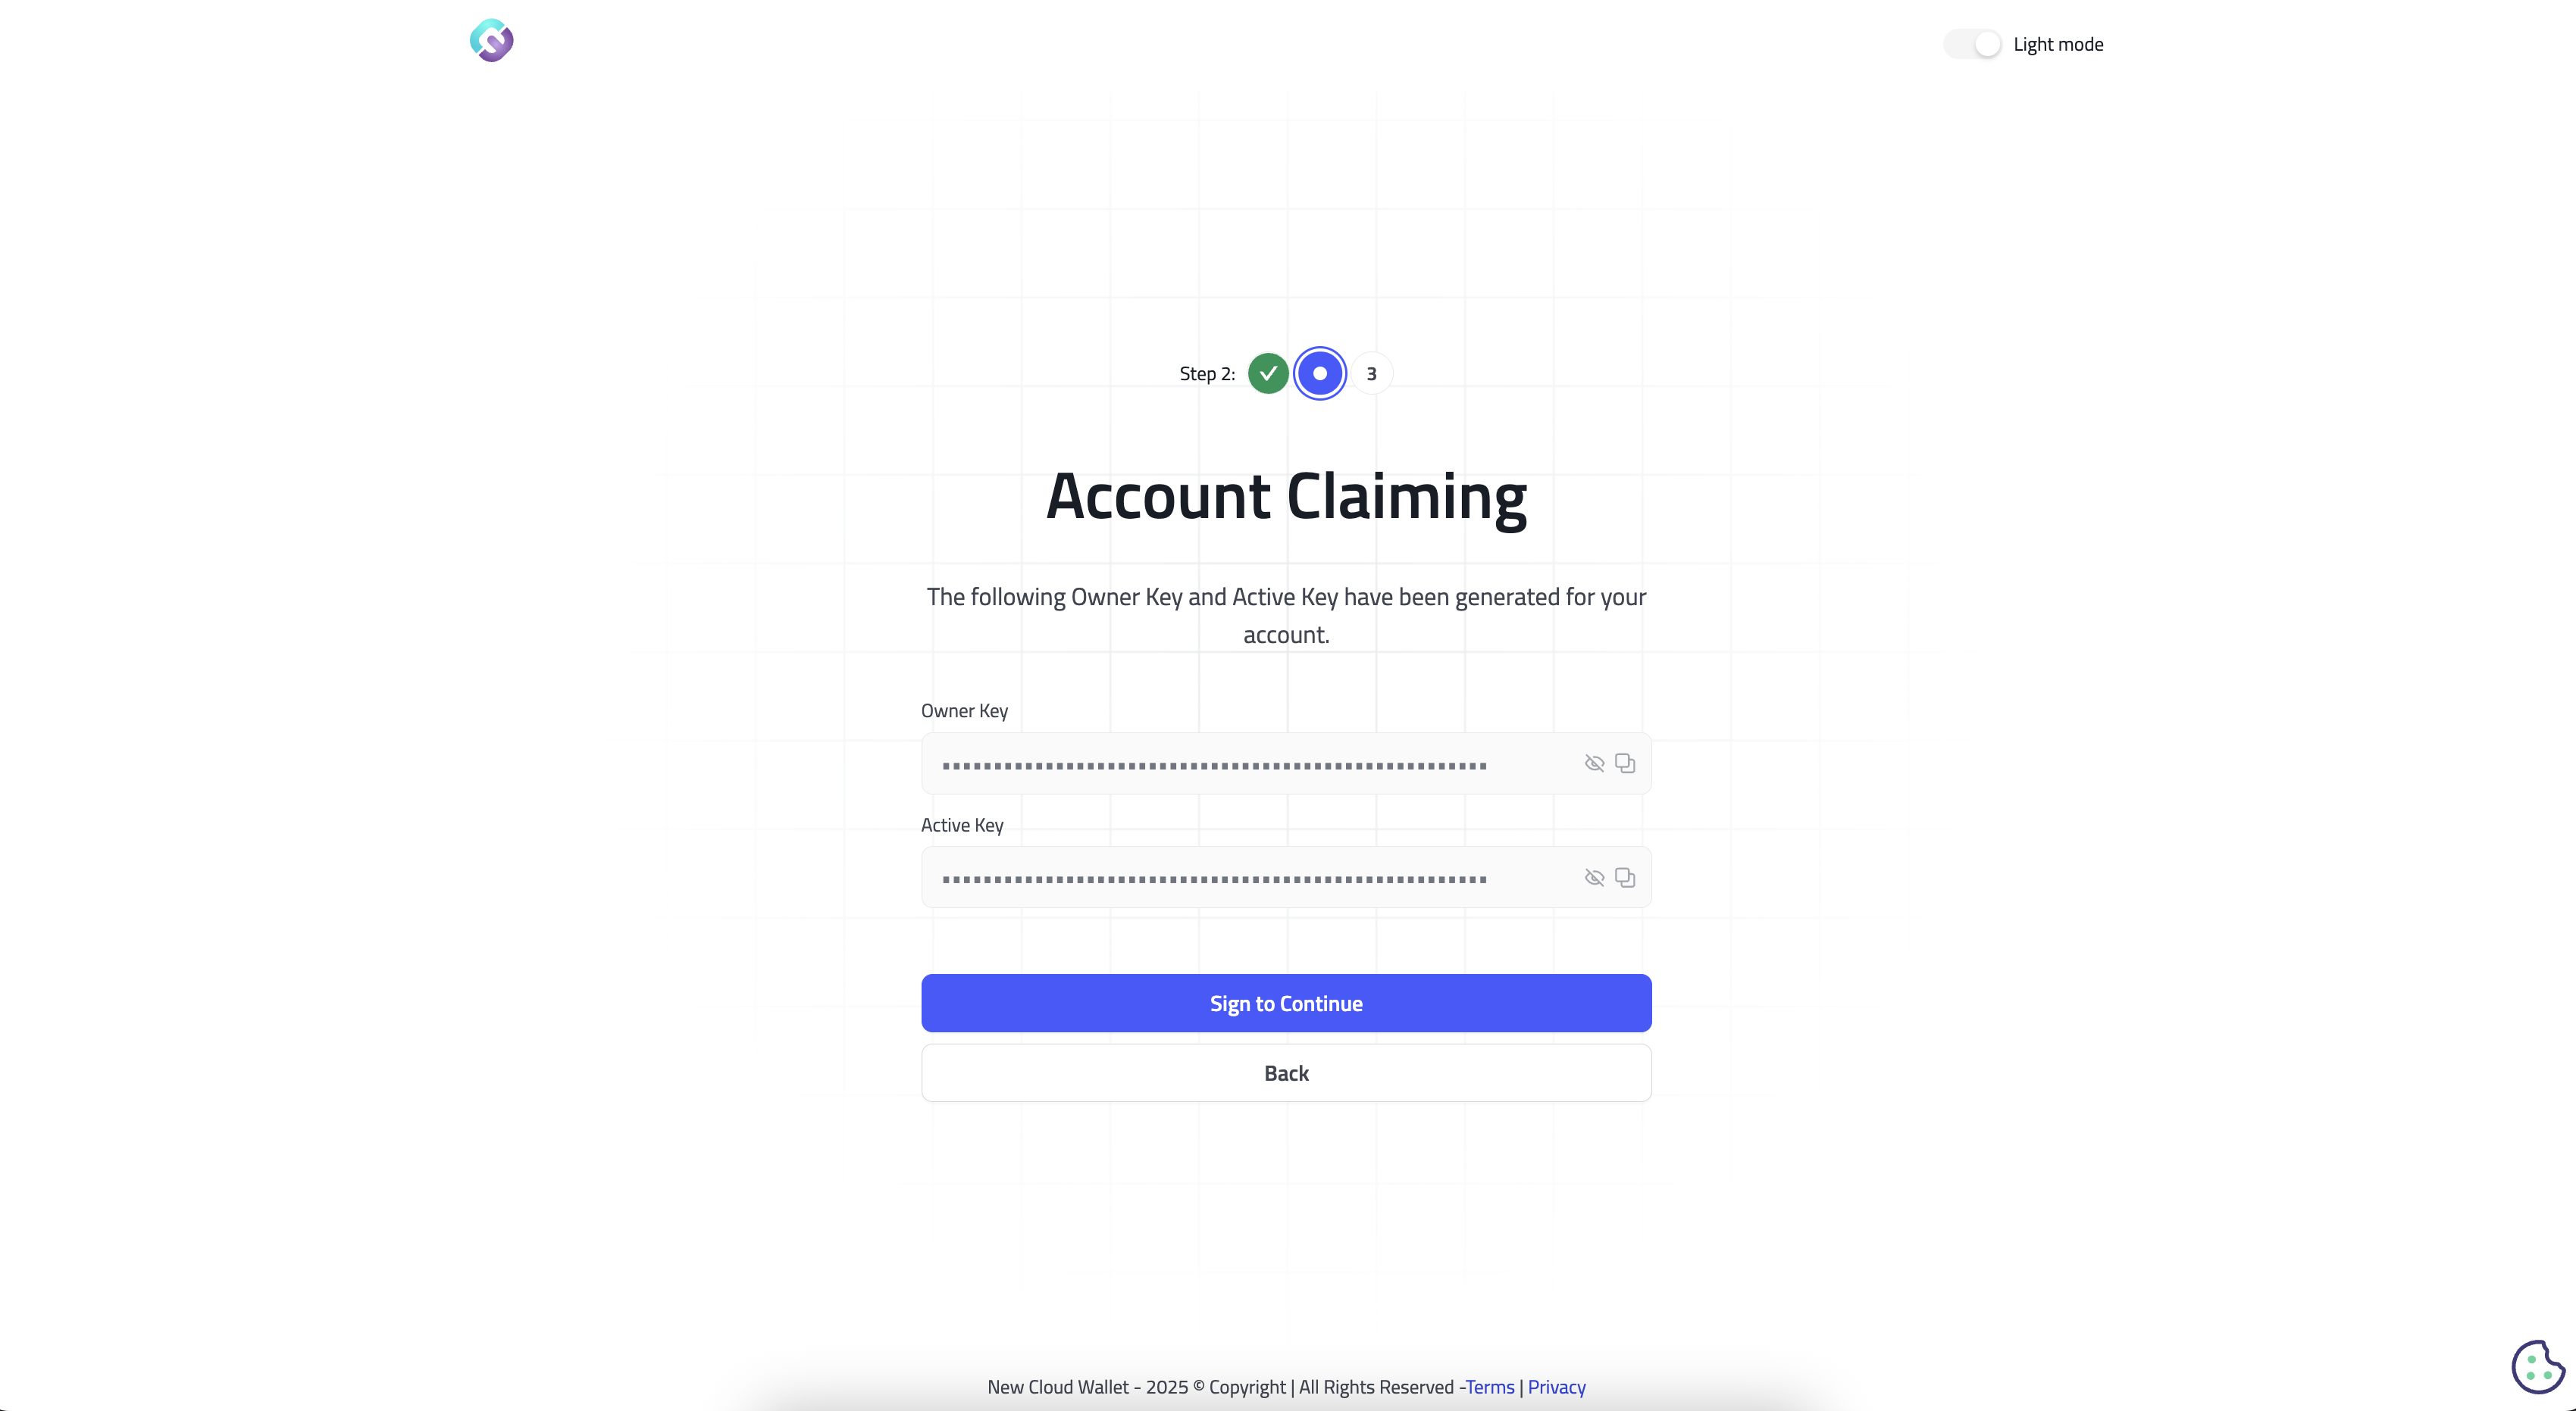Reveal the hidden Active Key value

pyautogui.click(x=1594, y=876)
